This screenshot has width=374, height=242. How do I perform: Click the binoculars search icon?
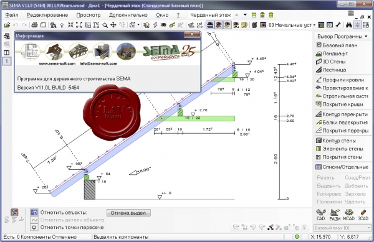coord(348,25)
